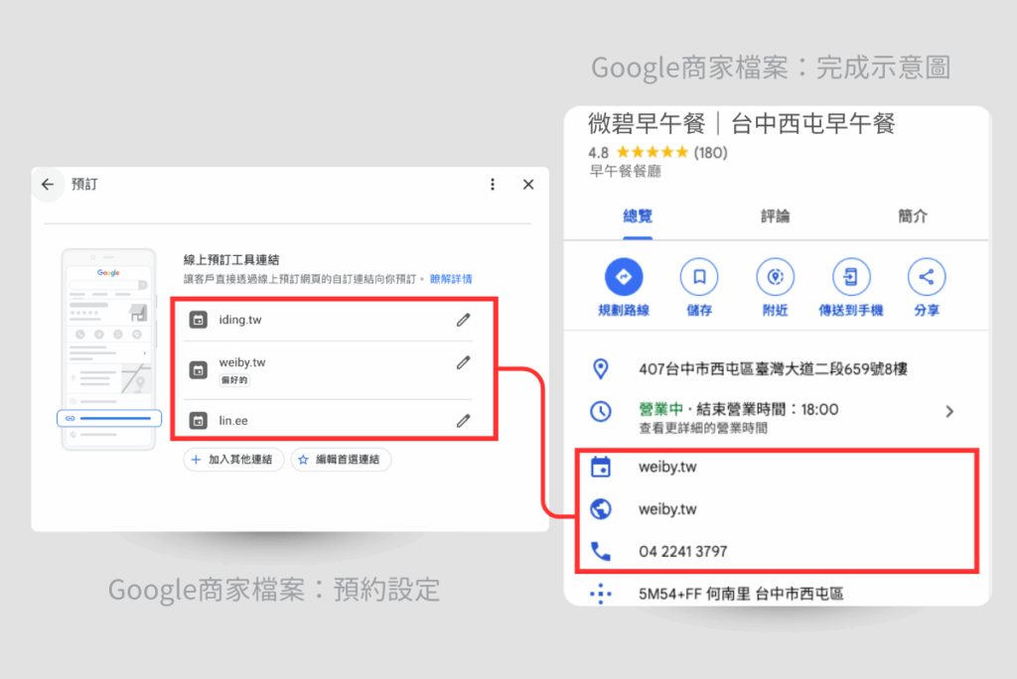The width and height of the screenshot is (1017, 679).
Task: Click the 傳送到手機 icon
Action: click(851, 277)
